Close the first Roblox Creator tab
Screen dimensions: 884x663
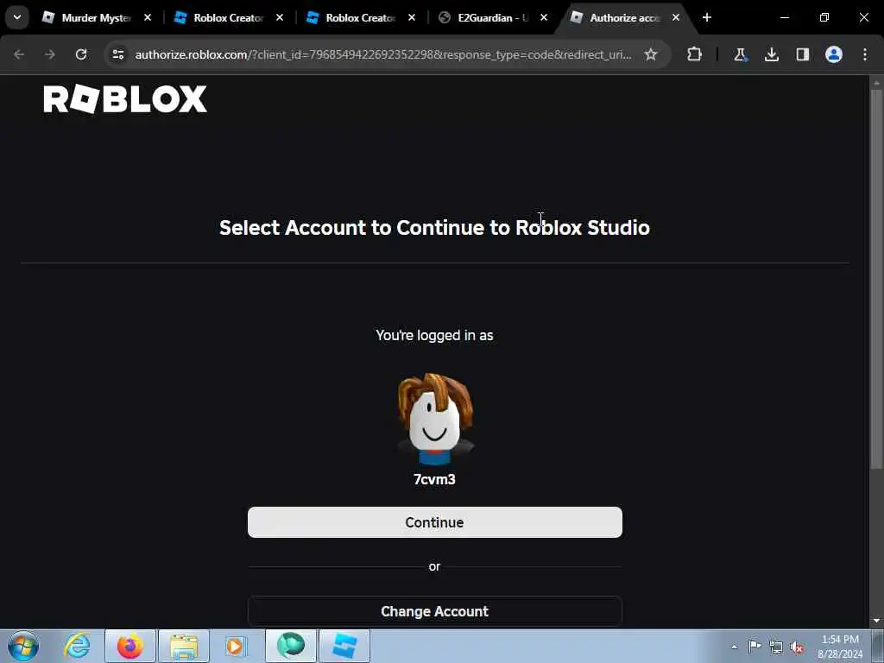(x=280, y=18)
